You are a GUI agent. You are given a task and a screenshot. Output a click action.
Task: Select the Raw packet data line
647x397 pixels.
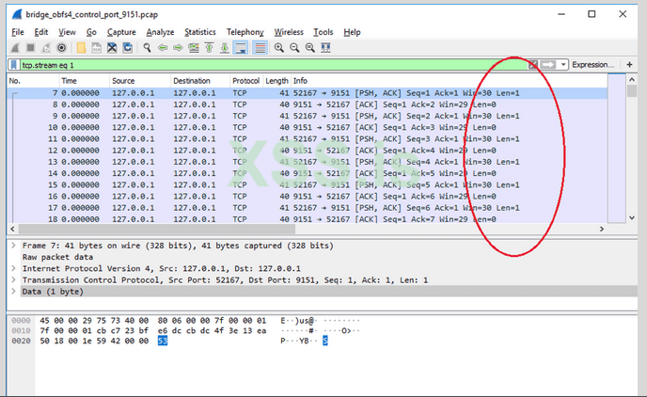(57, 257)
